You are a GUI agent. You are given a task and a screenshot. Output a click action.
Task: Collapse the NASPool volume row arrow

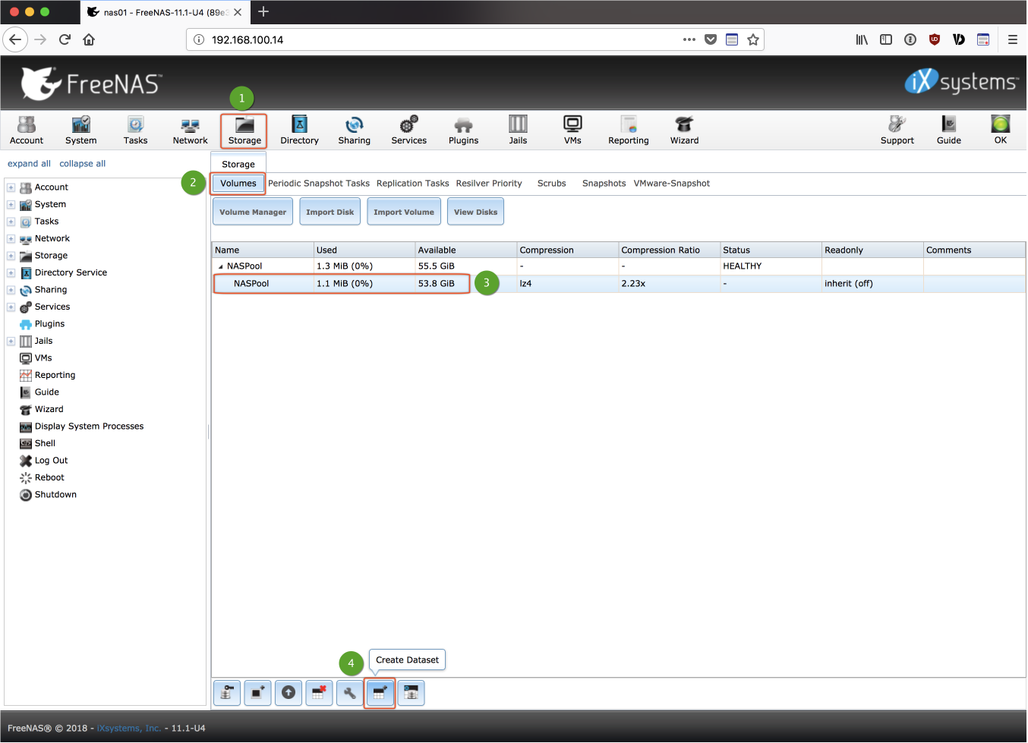pyautogui.click(x=221, y=266)
